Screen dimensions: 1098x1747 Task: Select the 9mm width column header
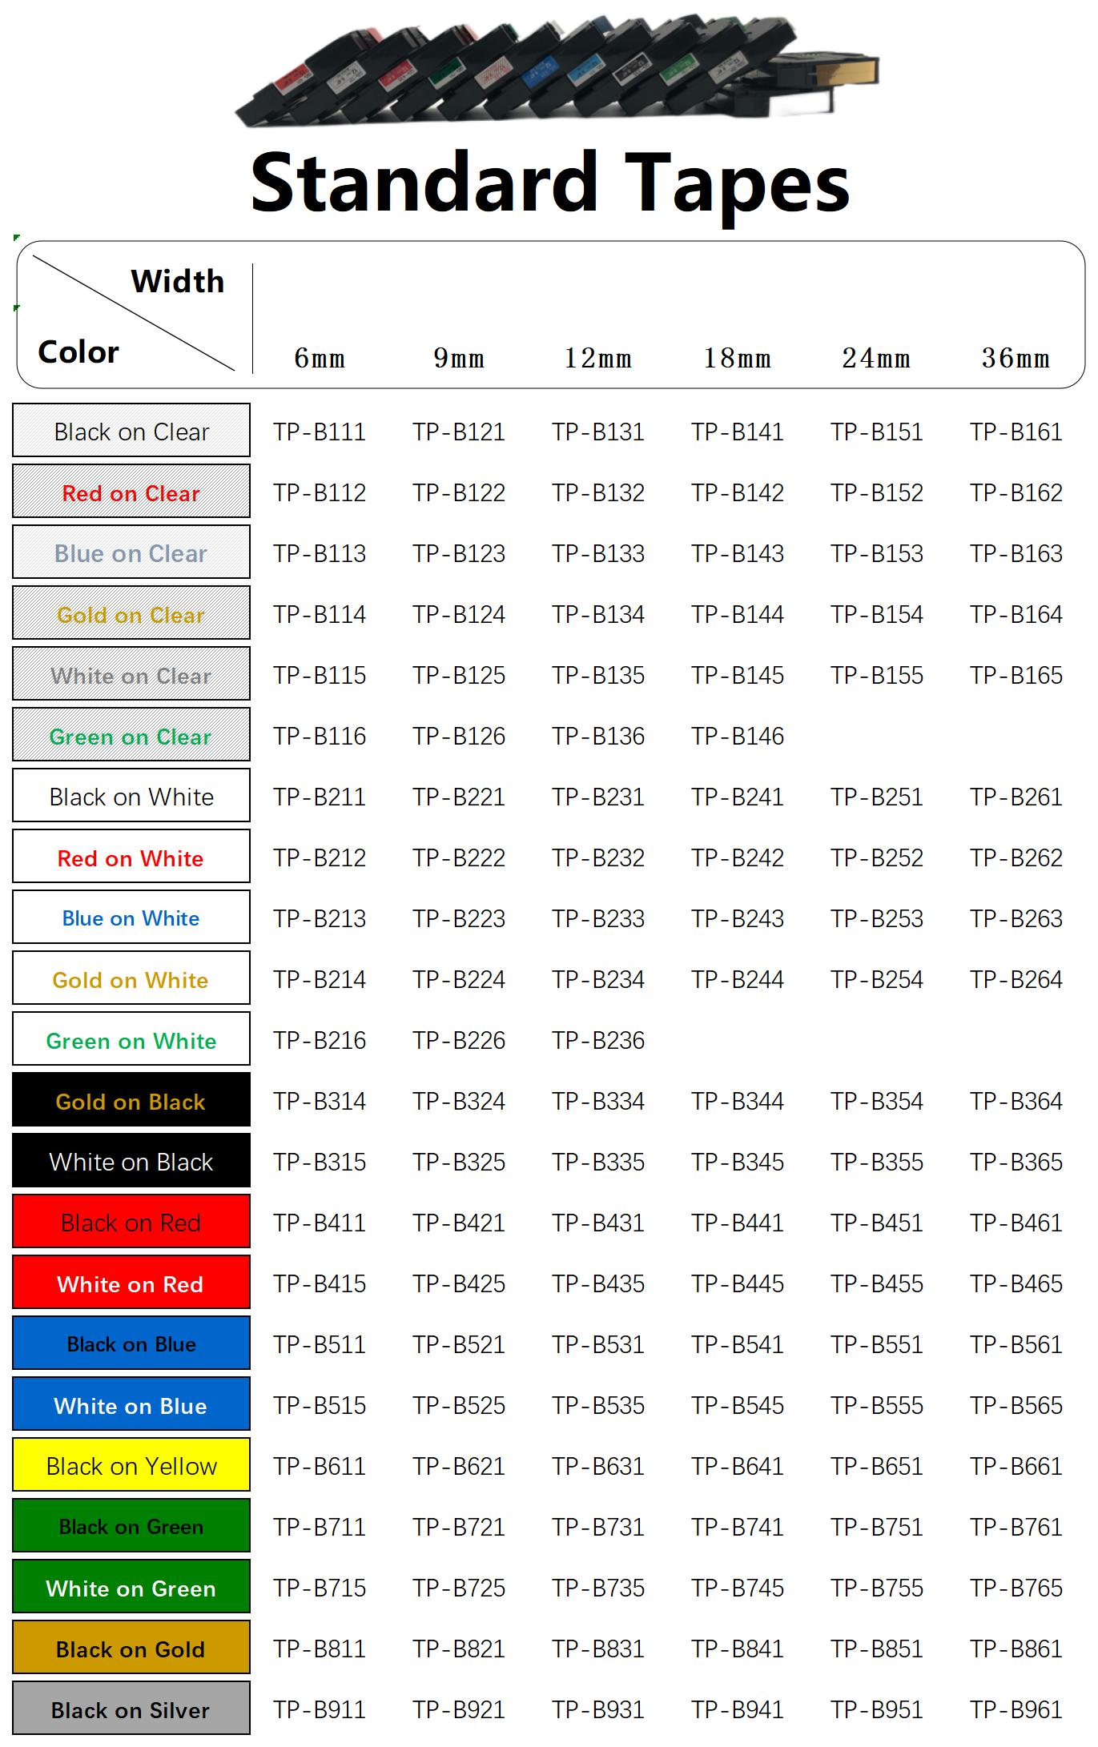[x=459, y=358]
